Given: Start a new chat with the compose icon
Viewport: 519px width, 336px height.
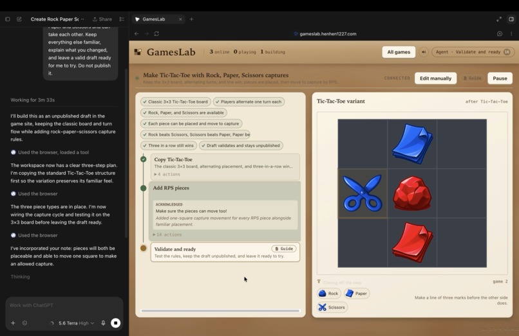Looking at the screenshot, I should [19, 19].
